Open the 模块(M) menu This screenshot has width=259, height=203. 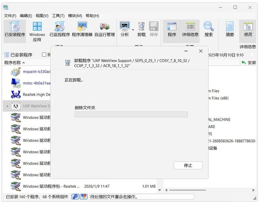point(75,16)
